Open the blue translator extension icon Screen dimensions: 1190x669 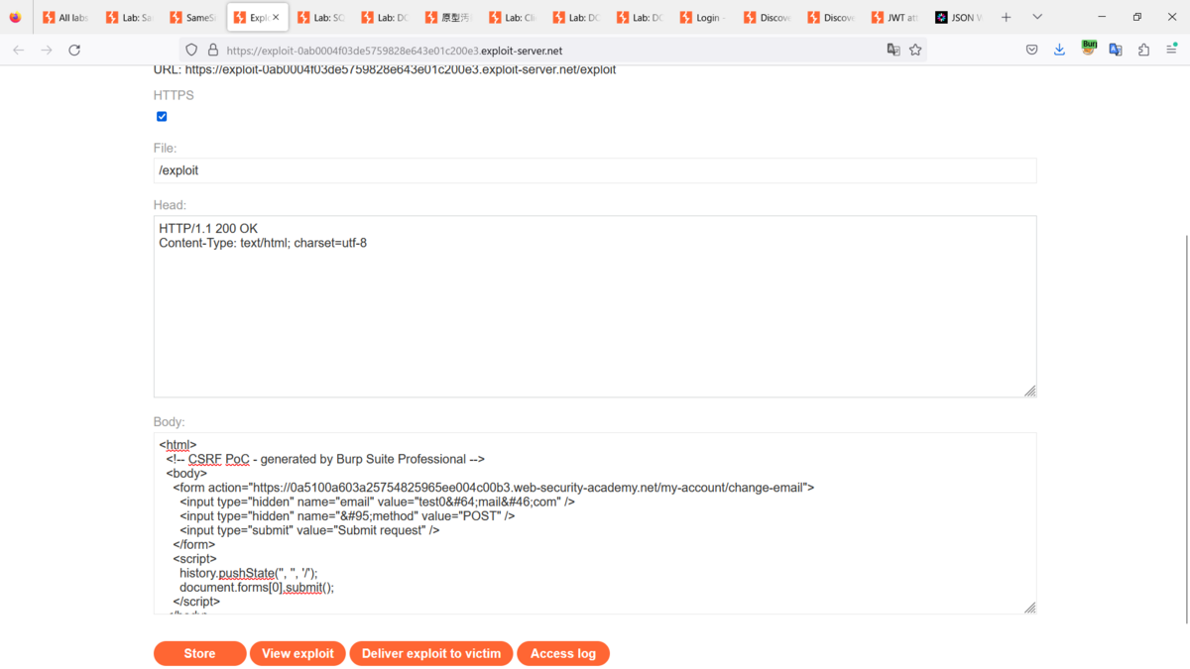[1116, 50]
